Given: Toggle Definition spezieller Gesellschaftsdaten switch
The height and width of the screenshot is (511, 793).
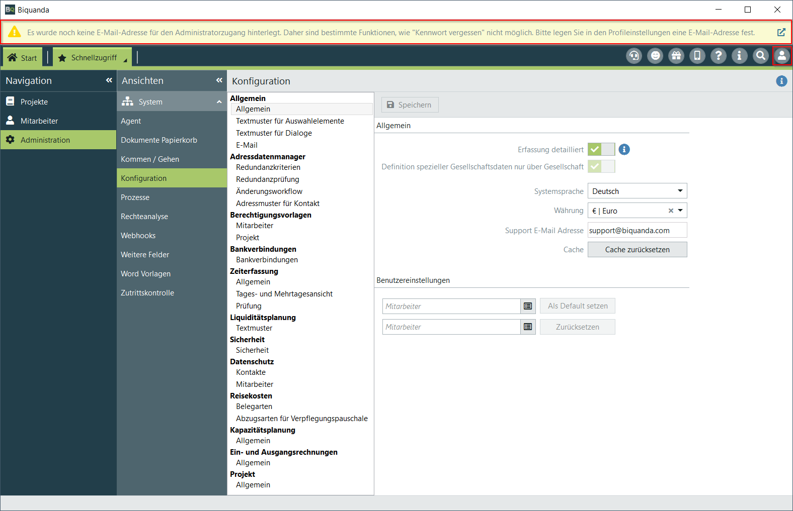Looking at the screenshot, I should coord(601,166).
